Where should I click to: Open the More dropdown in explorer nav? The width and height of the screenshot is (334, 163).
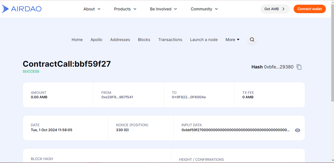tap(232, 40)
